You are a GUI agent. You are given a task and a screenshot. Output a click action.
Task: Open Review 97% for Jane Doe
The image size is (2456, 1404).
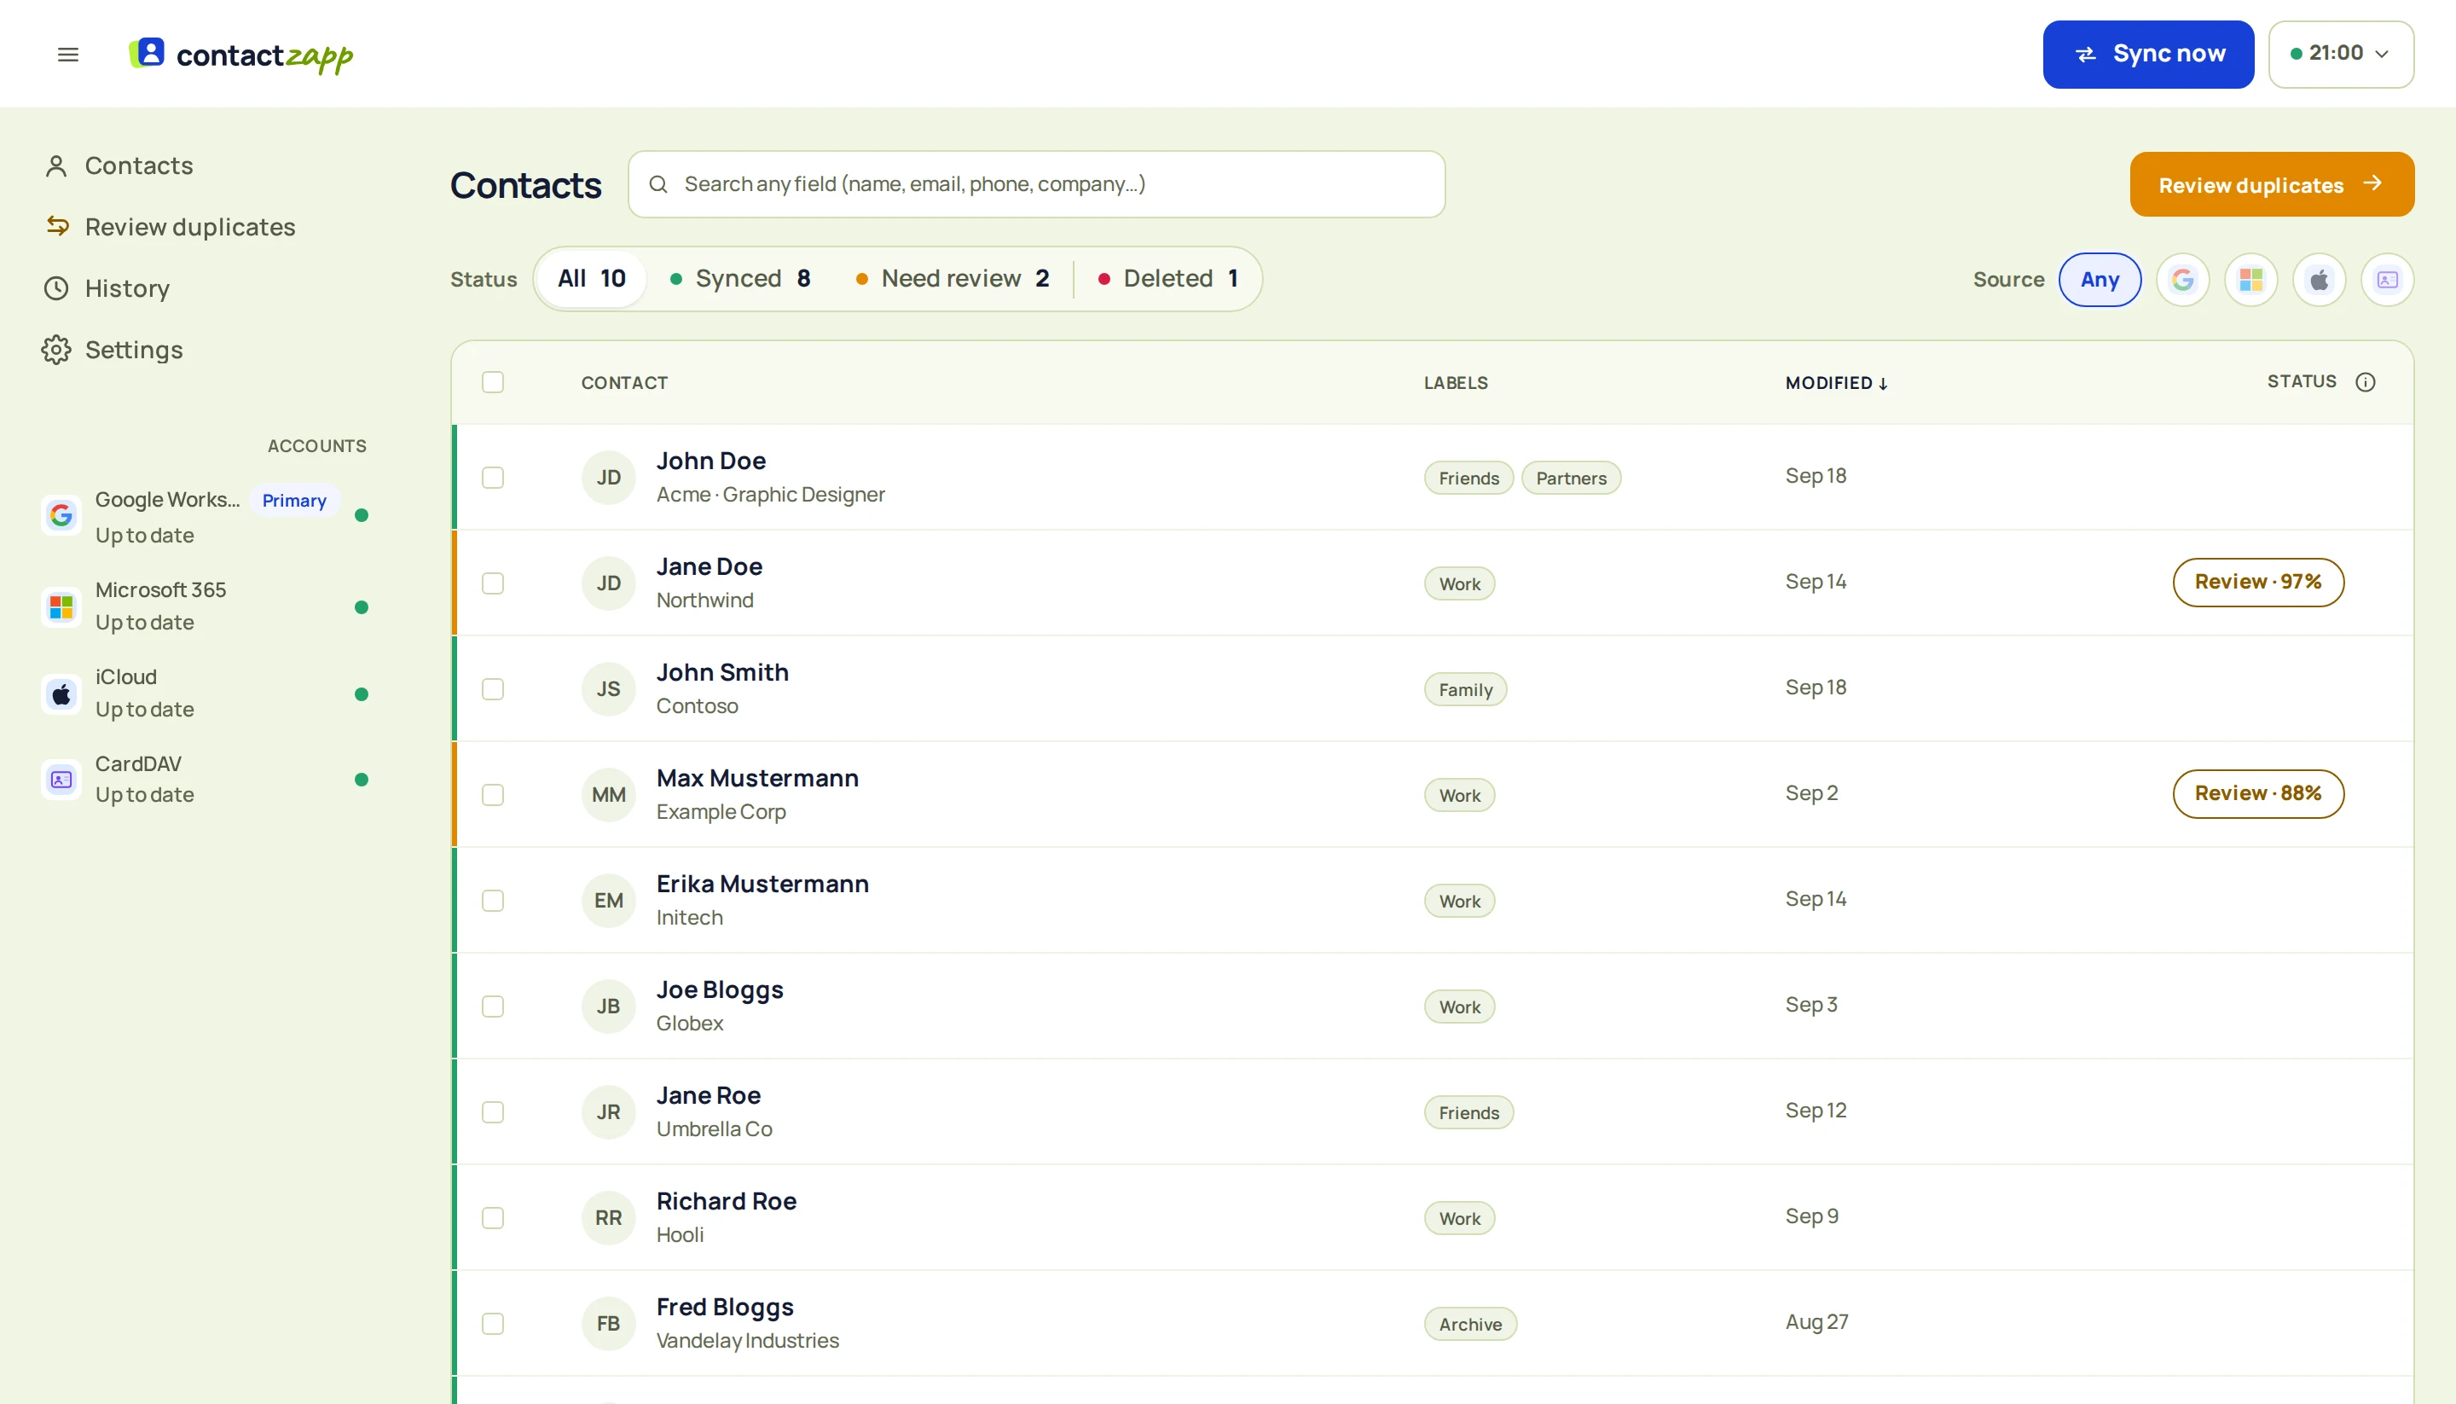[2257, 583]
